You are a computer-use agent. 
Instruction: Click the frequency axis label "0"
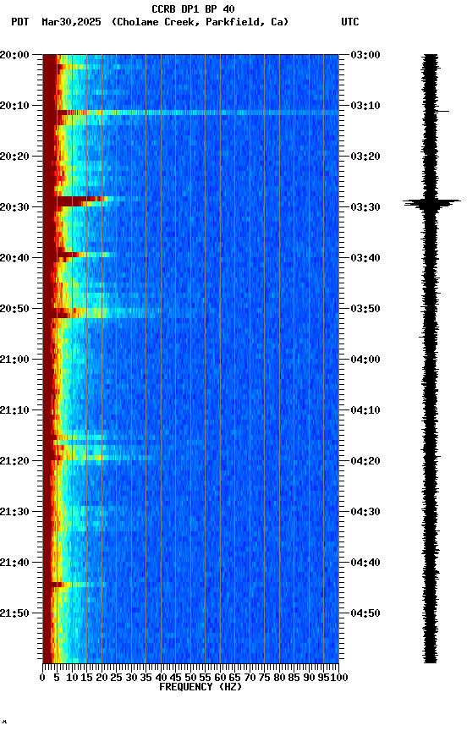[x=42, y=678]
